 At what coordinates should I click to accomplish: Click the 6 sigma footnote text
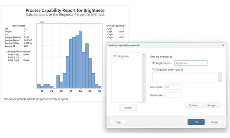click(x=36, y=99)
